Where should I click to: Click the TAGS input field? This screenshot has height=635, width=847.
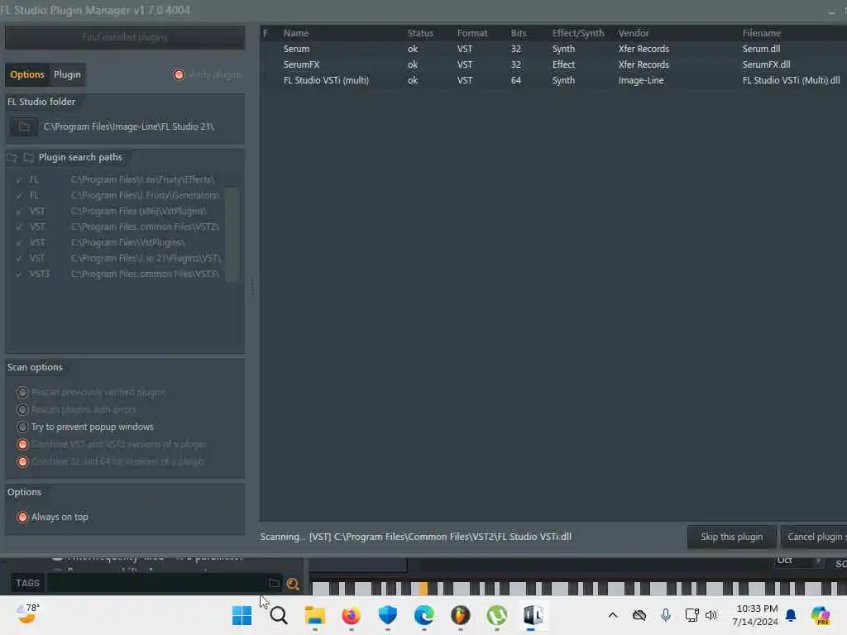(156, 583)
